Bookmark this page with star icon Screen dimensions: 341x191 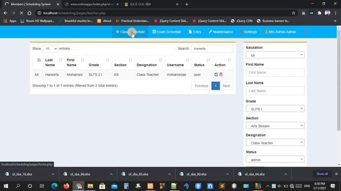click(294, 13)
